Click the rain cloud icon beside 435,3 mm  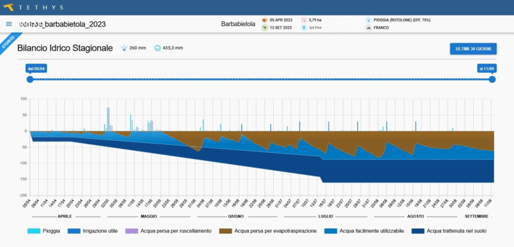[158, 48]
